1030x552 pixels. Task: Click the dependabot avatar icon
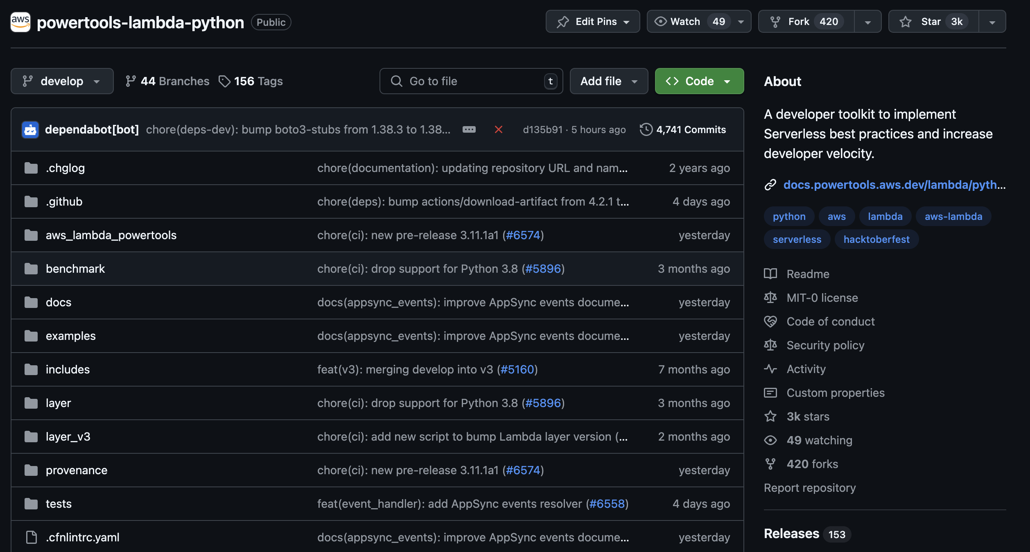coord(30,130)
